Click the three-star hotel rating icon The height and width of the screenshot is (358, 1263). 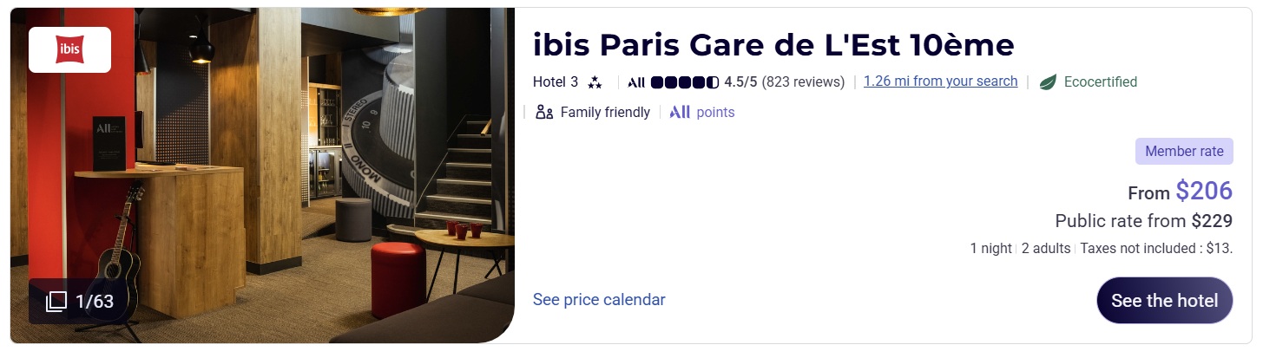click(x=595, y=82)
